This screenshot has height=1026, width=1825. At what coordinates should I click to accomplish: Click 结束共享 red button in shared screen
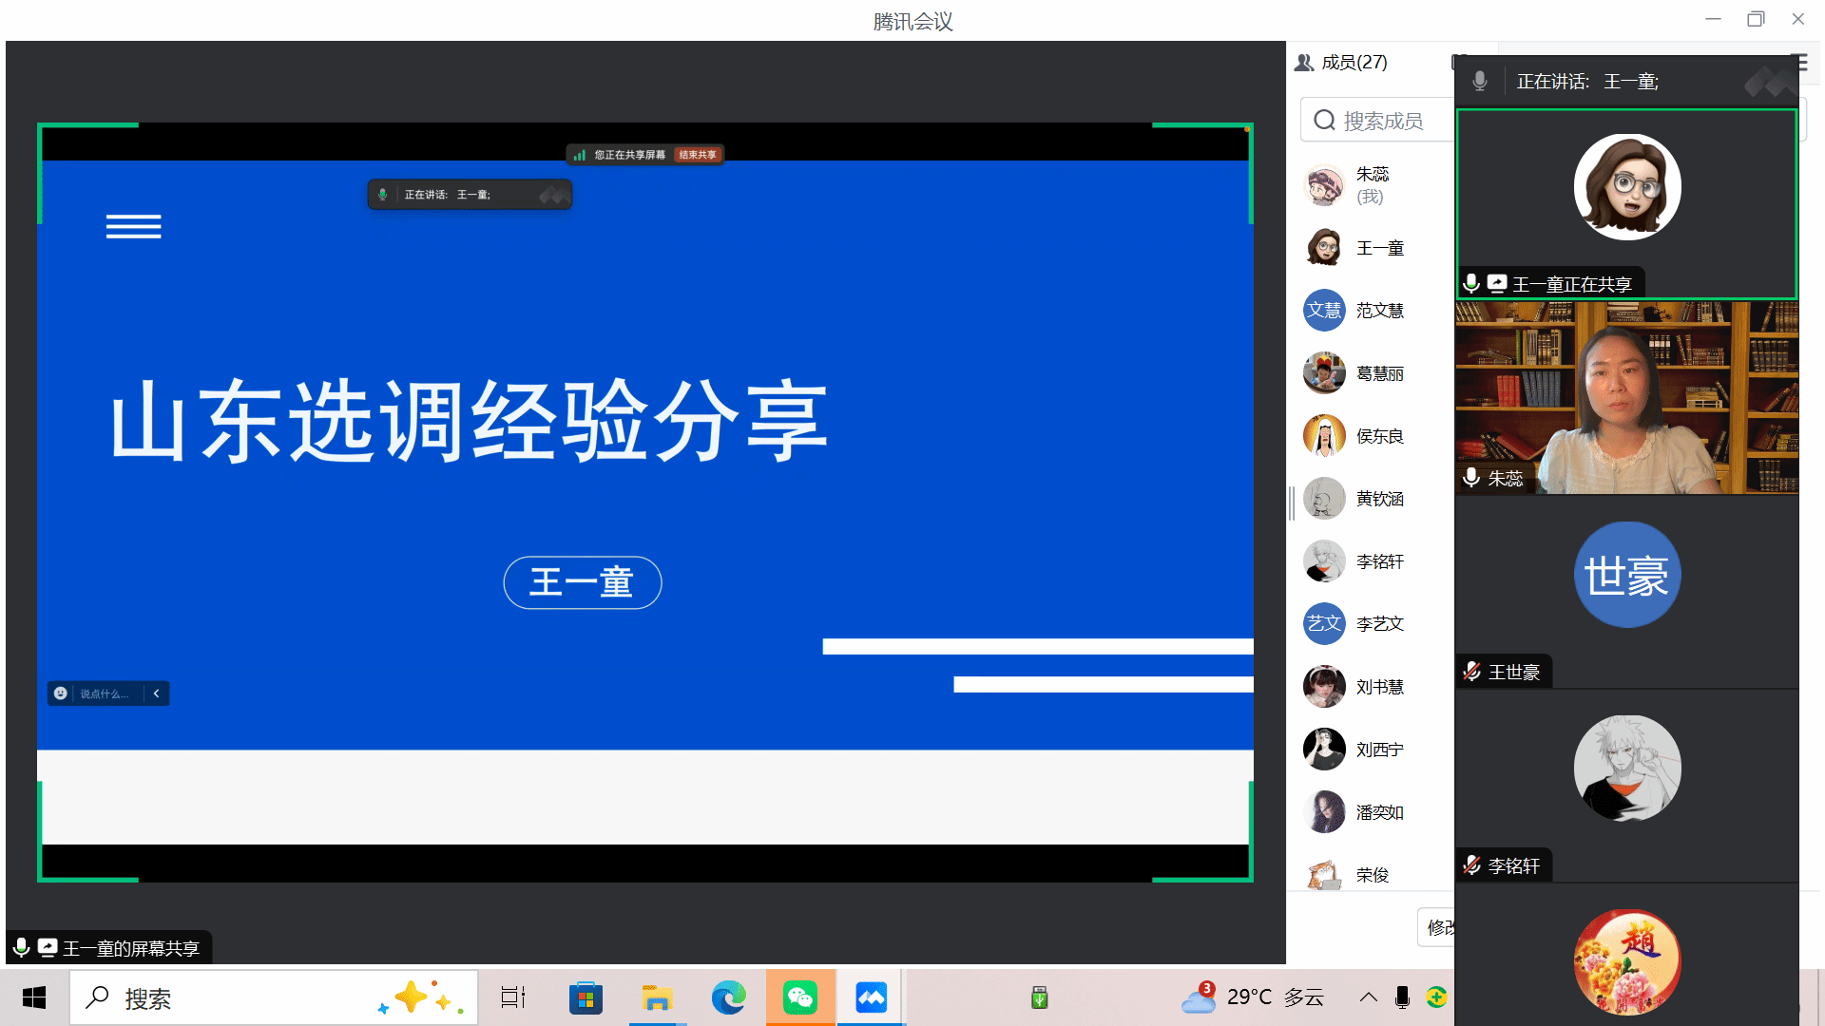[x=698, y=155]
